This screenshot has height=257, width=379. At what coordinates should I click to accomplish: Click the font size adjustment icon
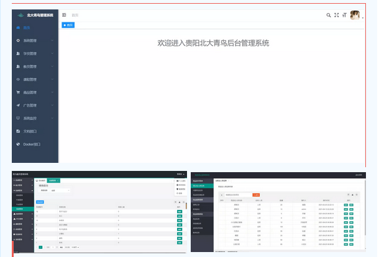344,15
